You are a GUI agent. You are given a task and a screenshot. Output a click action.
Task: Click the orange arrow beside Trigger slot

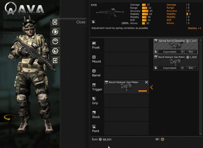(x=151, y=87)
